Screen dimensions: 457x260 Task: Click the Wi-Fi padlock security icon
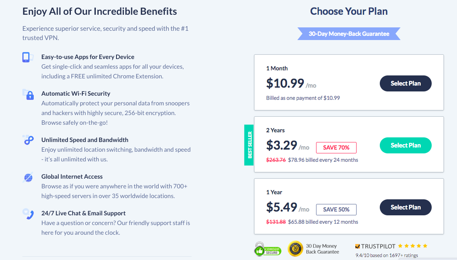click(28, 94)
